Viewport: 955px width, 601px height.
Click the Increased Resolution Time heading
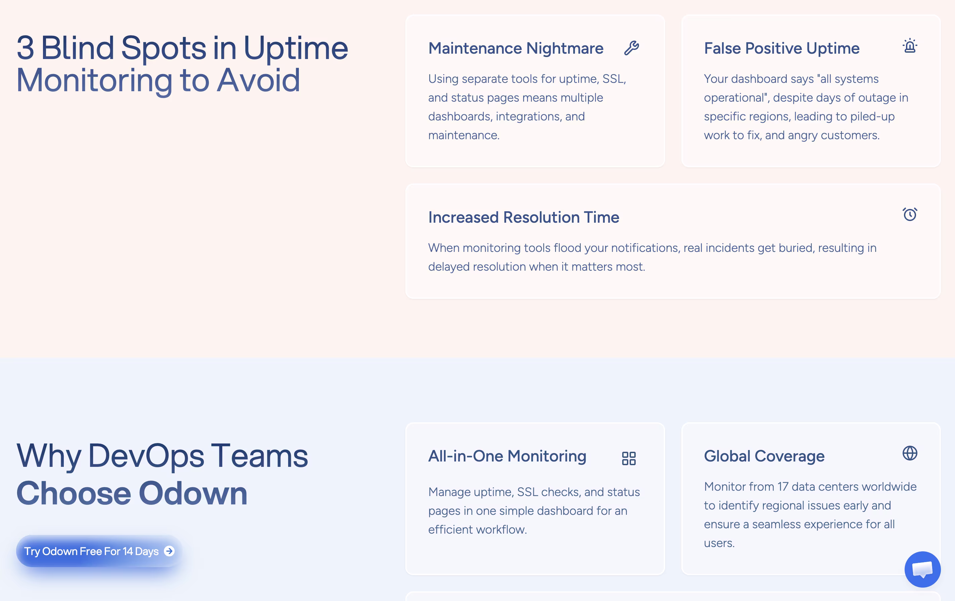pyautogui.click(x=524, y=218)
